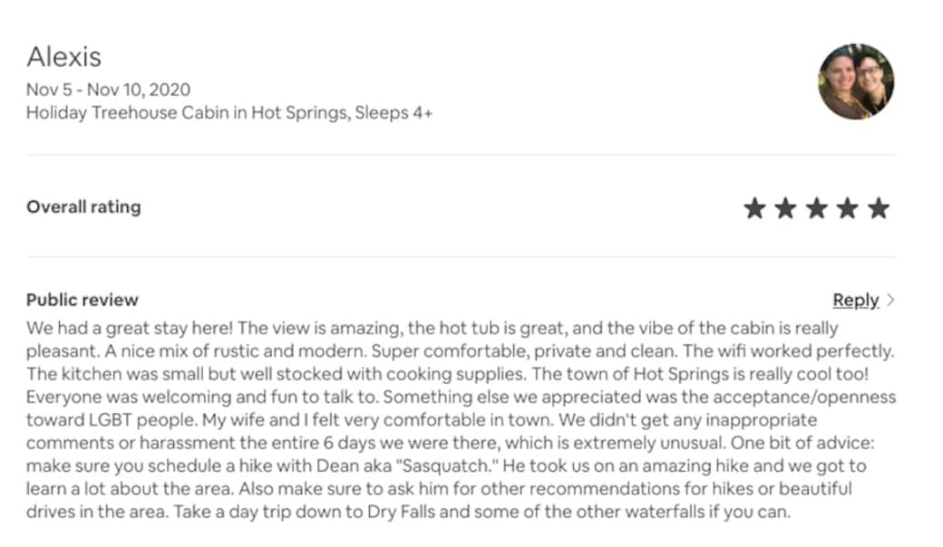Click the fourth rating star
The width and height of the screenshot is (943, 547).
click(847, 209)
